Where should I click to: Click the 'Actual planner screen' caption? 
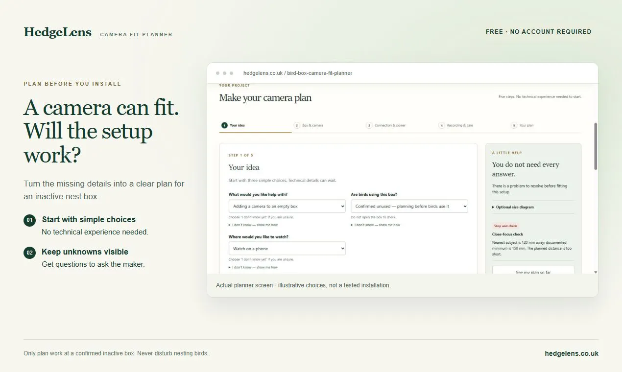[303, 285]
